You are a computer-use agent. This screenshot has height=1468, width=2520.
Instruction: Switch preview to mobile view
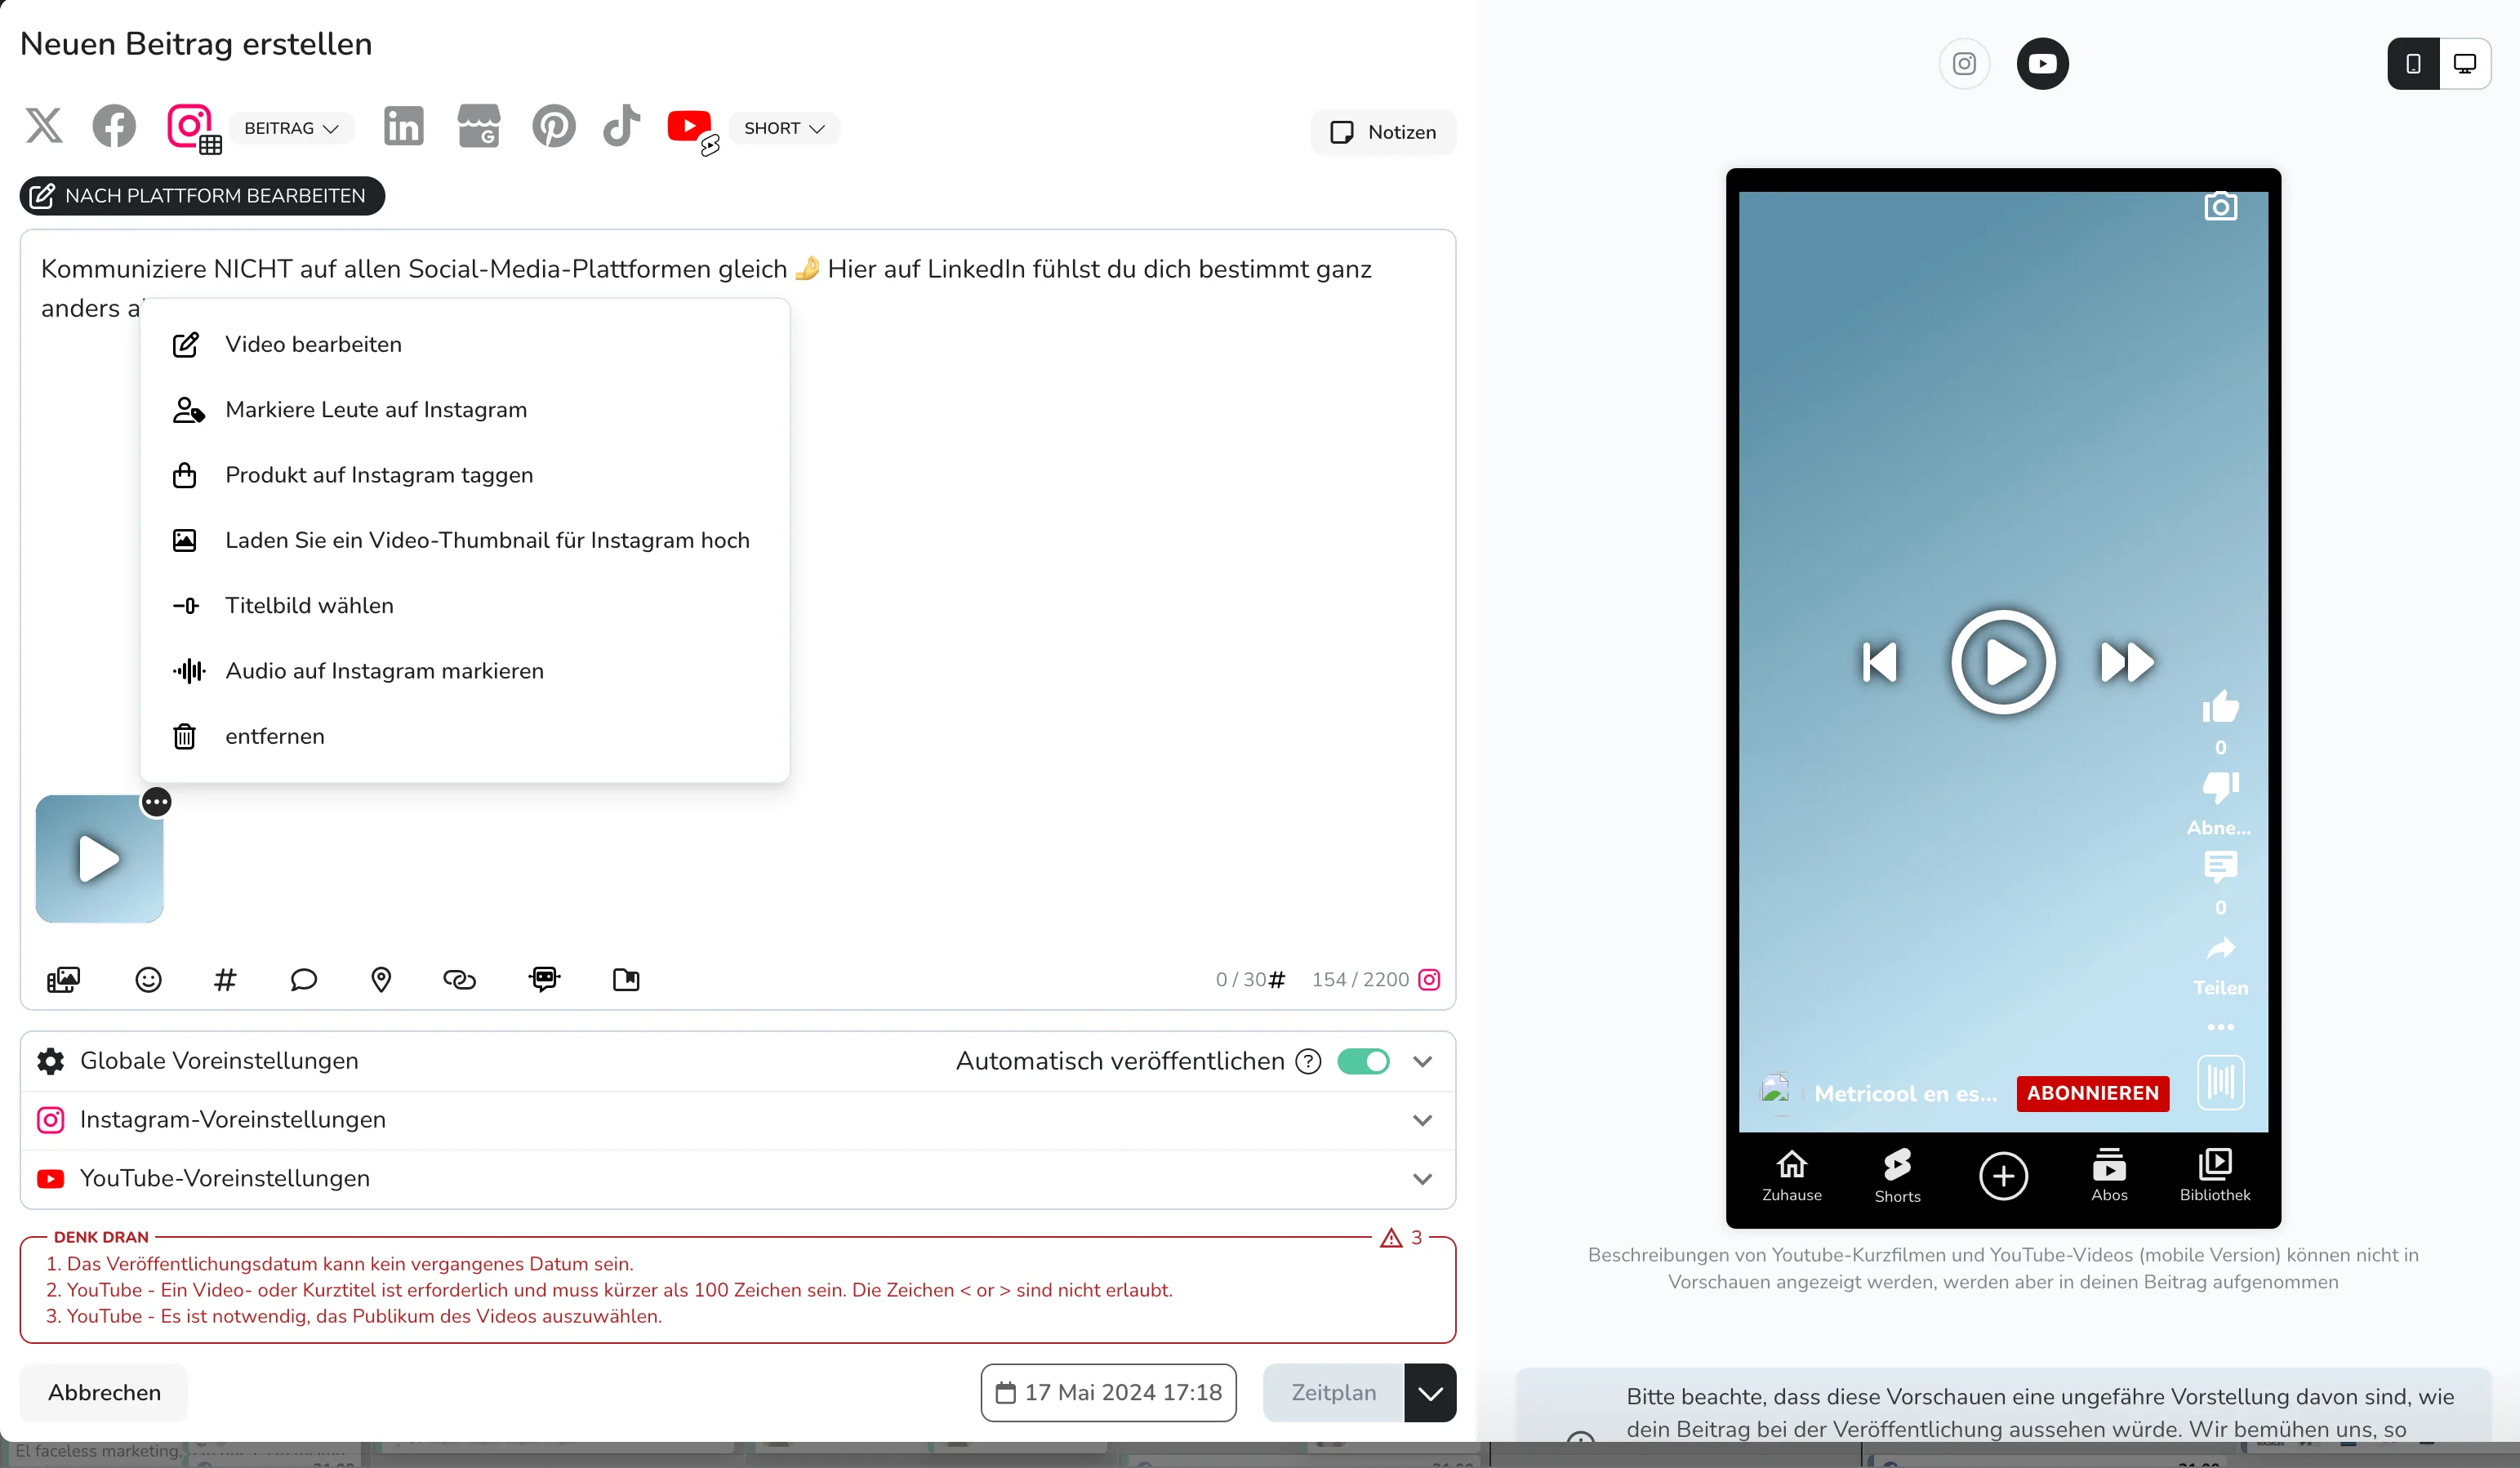coord(2413,64)
